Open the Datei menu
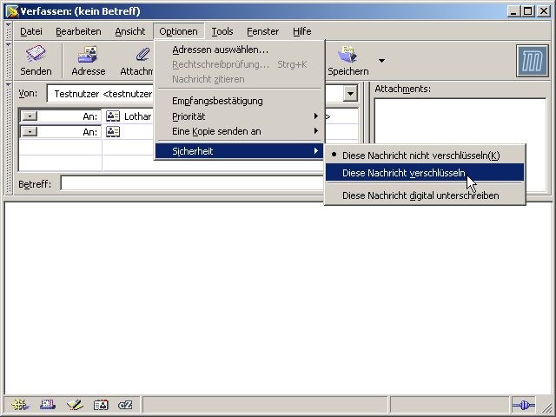 pos(31,31)
